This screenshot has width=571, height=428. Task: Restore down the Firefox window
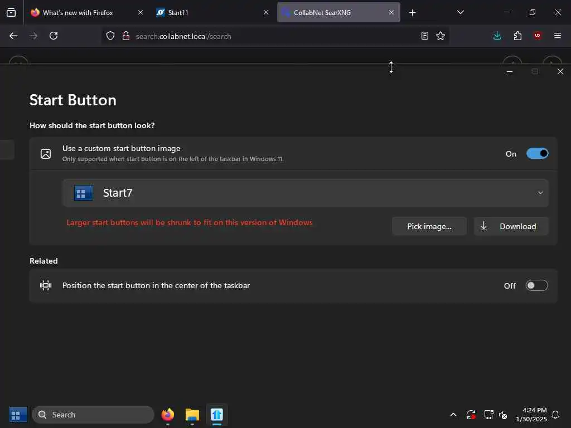532,12
